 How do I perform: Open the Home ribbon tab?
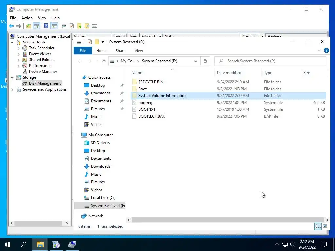(x=101, y=51)
